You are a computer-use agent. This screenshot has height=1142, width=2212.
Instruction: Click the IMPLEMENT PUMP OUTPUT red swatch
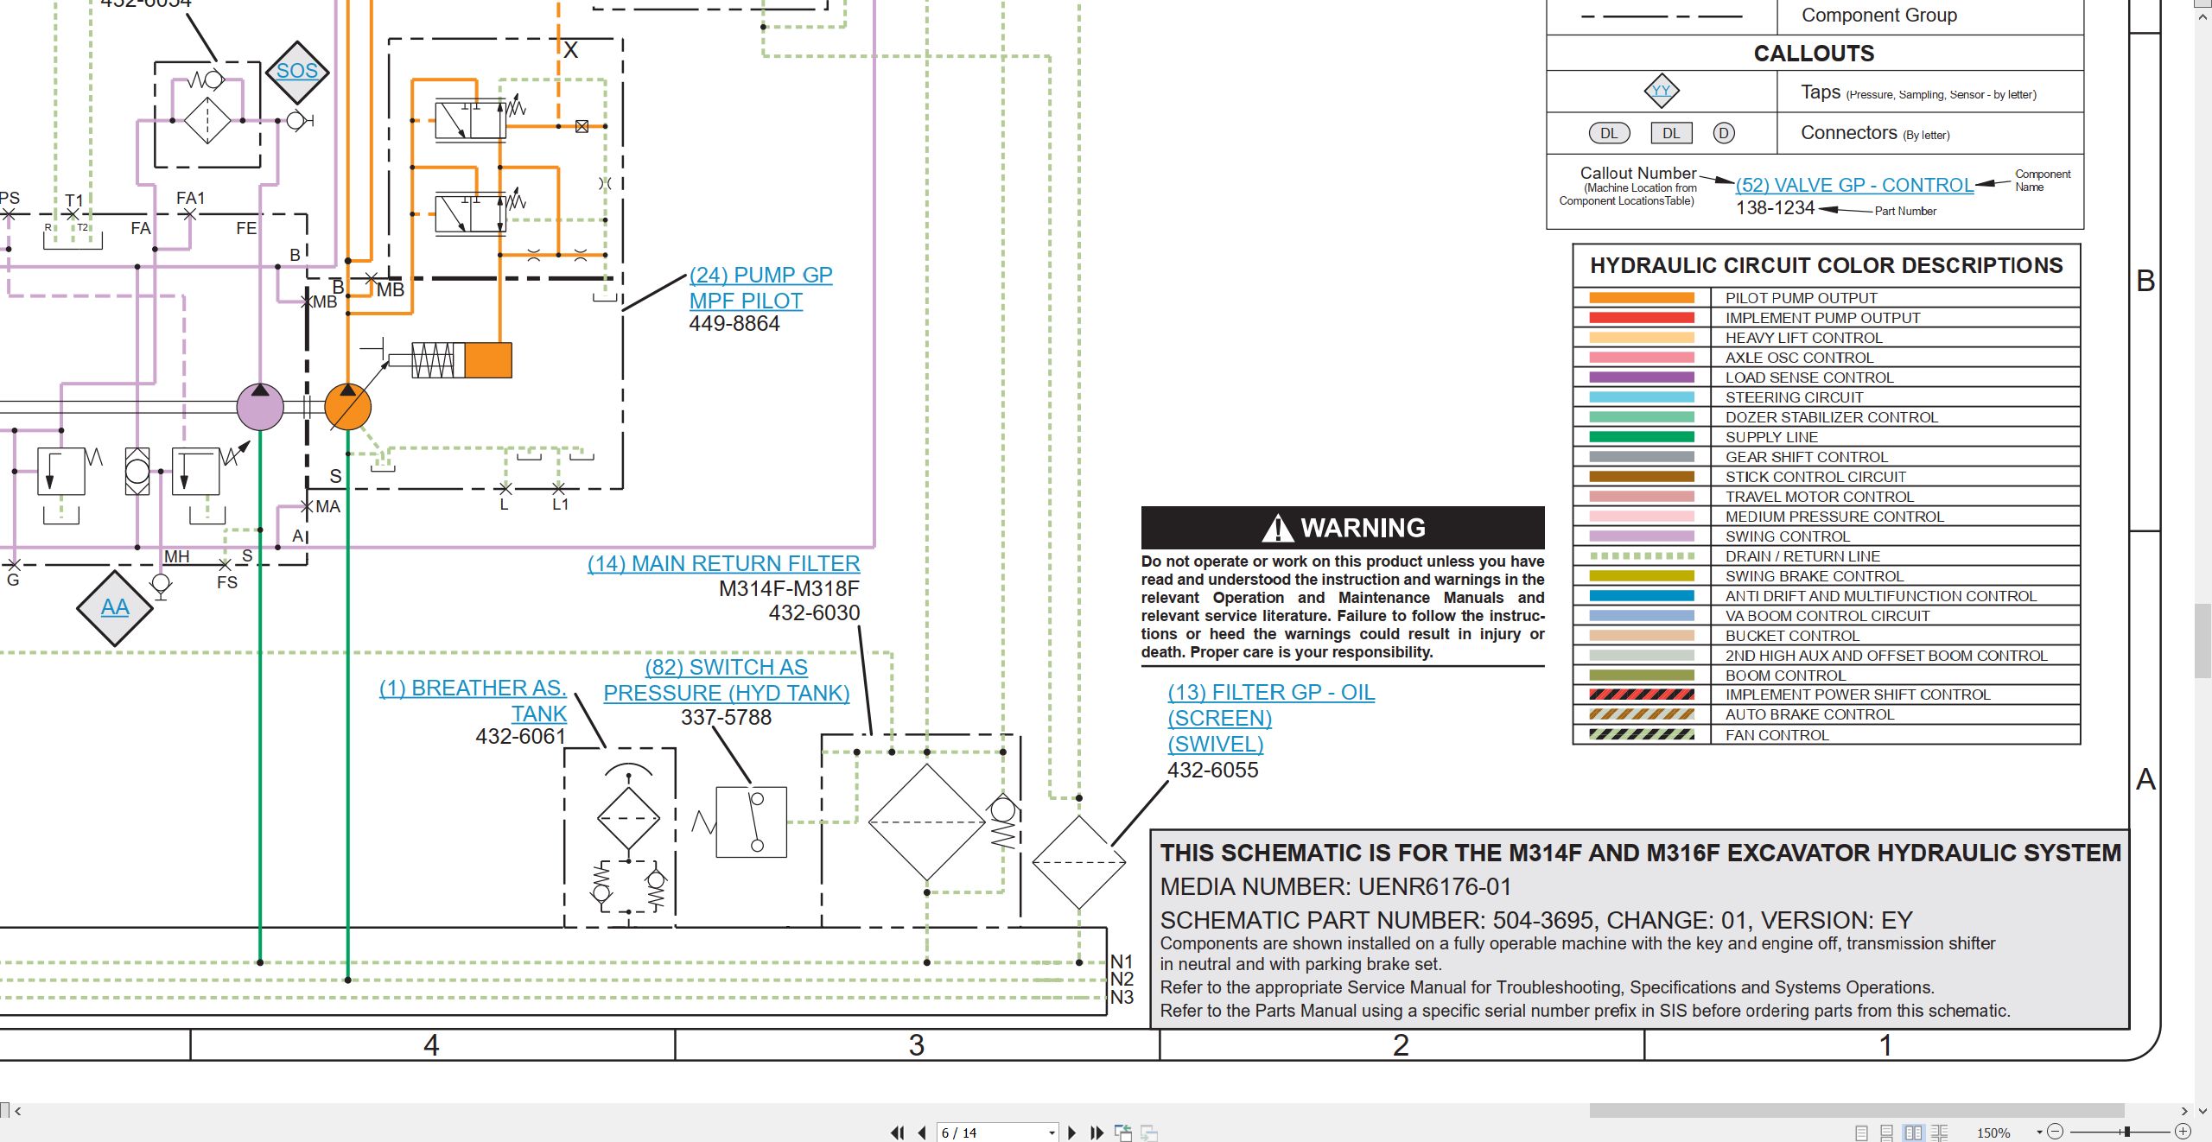click(1641, 318)
